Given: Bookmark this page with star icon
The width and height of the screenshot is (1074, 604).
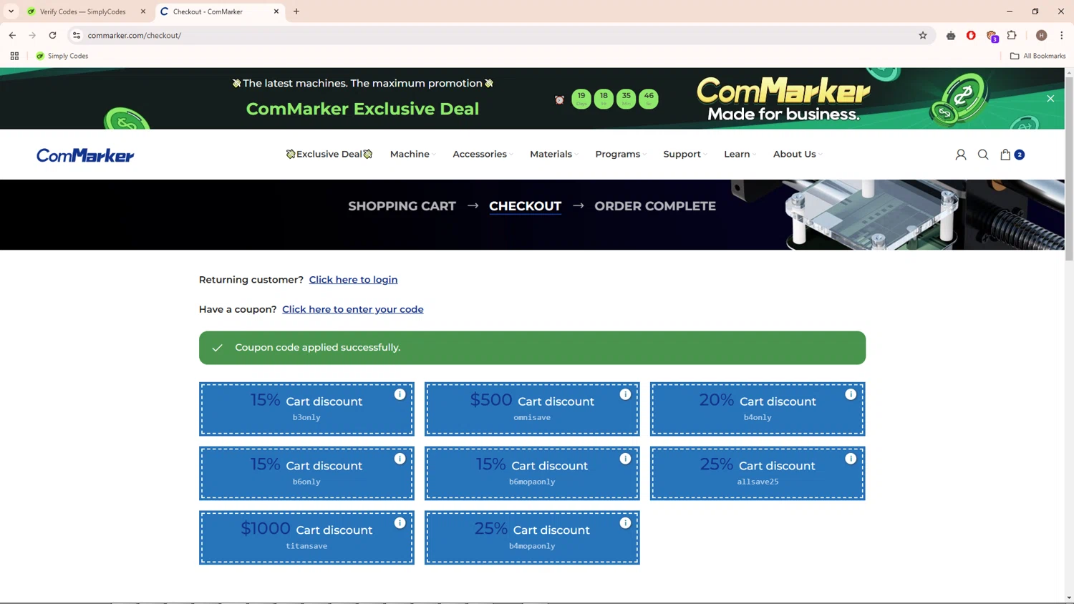Looking at the screenshot, I should pyautogui.click(x=923, y=35).
